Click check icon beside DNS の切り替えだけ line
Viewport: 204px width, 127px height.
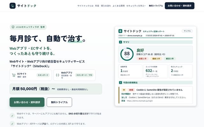(12, 116)
